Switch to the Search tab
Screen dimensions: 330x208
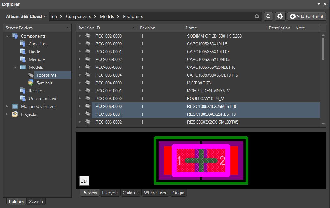[x=36, y=201]
